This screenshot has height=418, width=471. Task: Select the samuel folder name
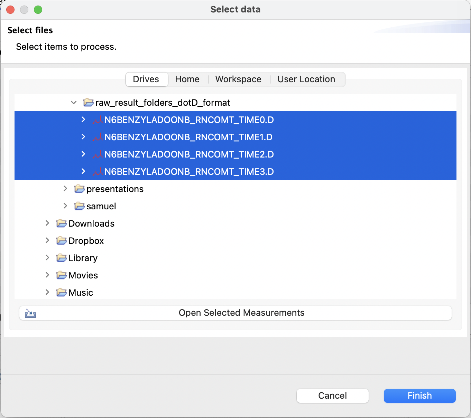(x=101, y=206)
